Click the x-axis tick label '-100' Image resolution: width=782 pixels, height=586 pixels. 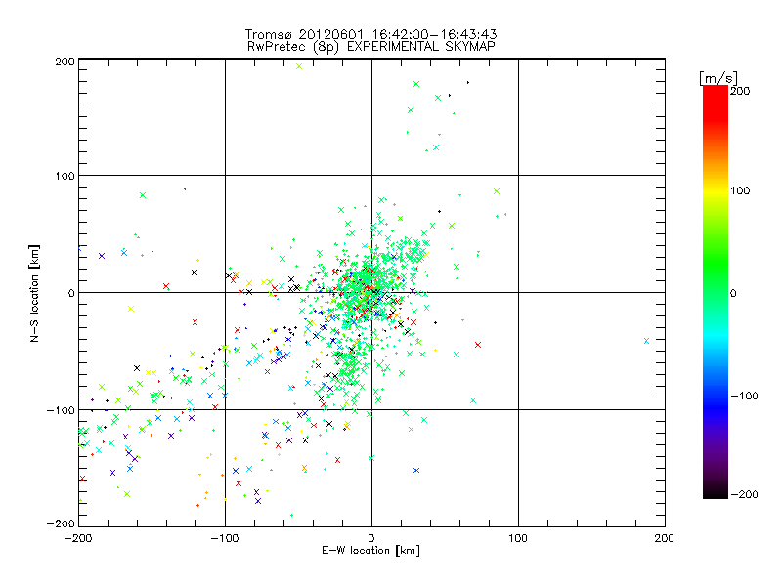[225, 538]
